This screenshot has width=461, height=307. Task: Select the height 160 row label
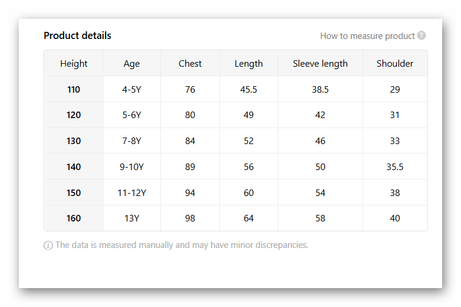(x=74, y=218)
